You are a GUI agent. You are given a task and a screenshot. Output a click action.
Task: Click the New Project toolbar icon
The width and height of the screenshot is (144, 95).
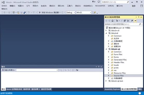14,12
